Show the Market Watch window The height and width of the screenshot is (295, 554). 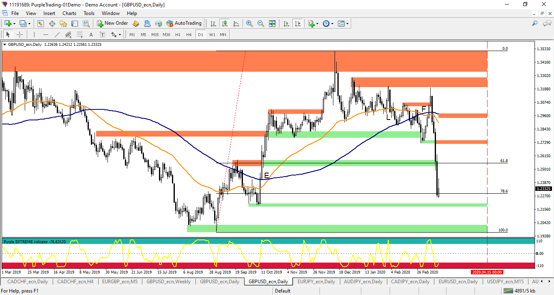[41, 24]
